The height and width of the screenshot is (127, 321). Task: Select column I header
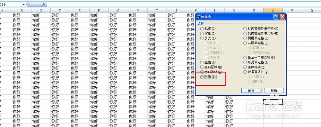(157, 11)
